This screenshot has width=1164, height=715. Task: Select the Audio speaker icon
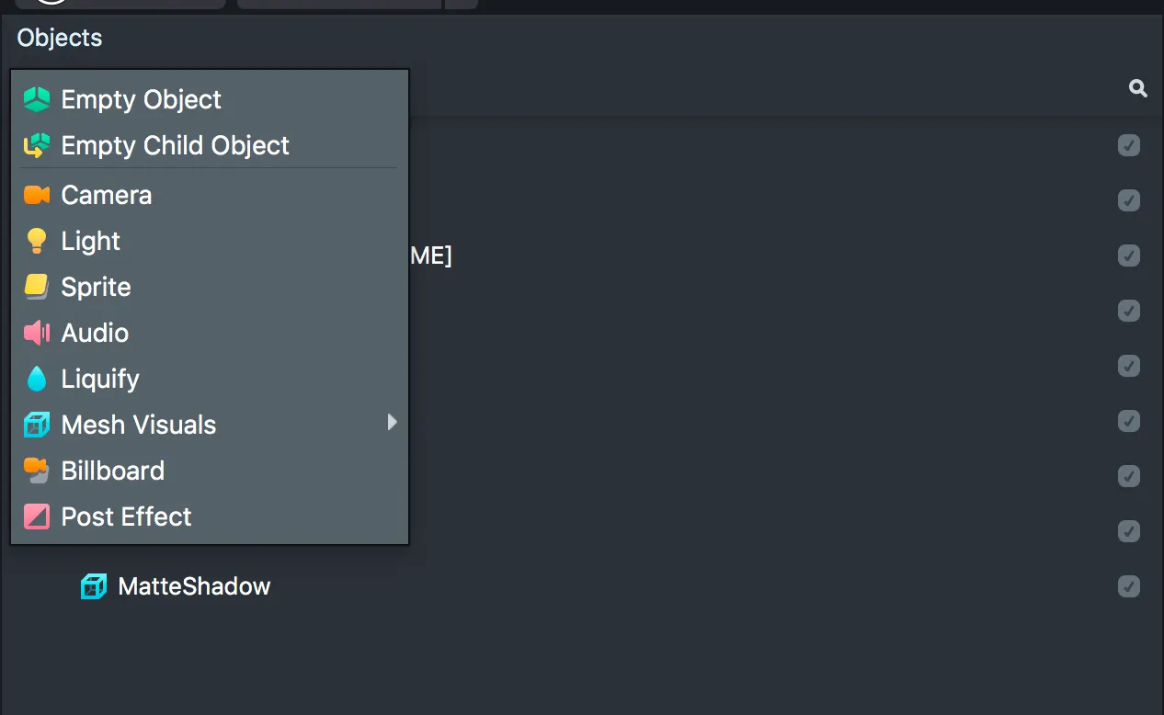[38, 332]
